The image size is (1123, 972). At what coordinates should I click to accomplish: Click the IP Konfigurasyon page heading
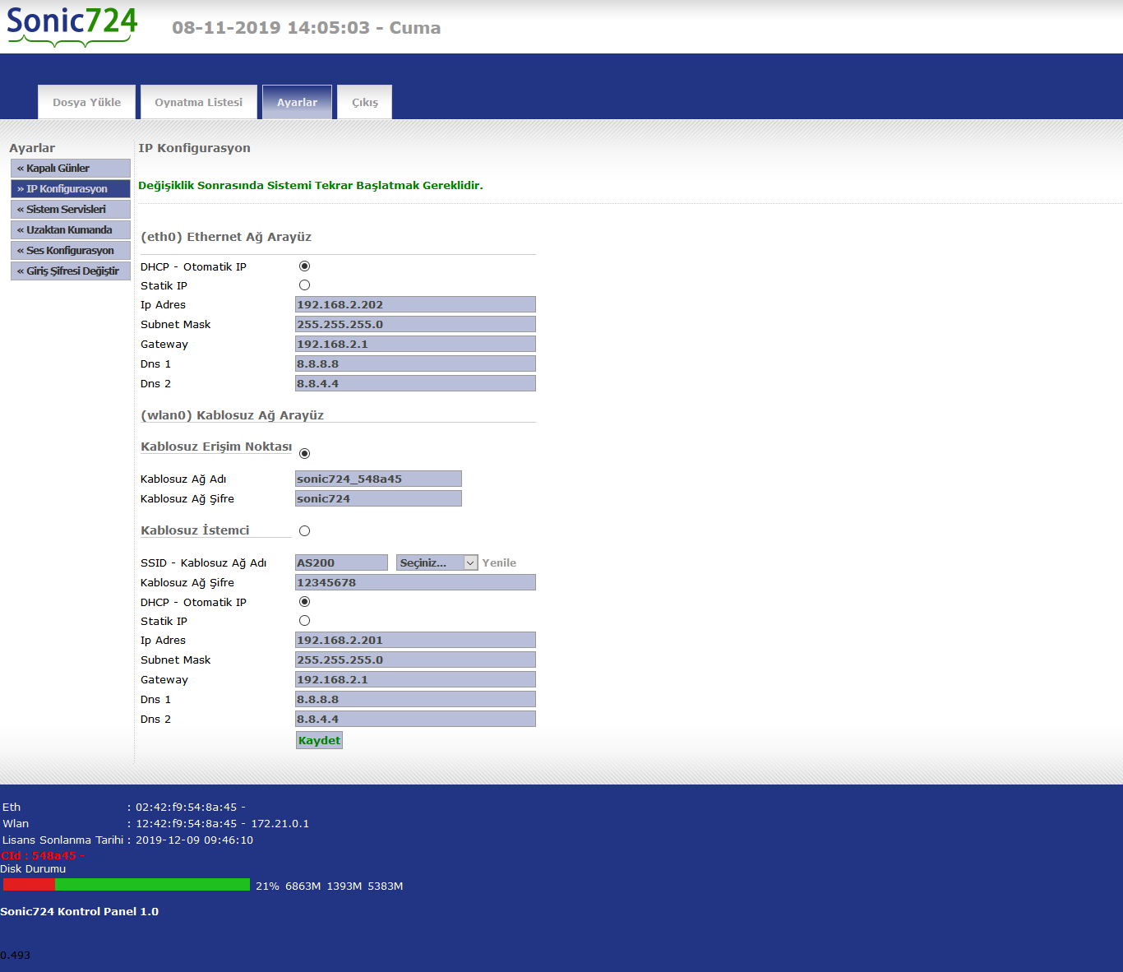pos(194,148)
